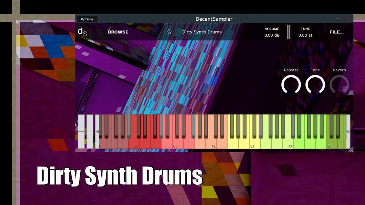Viewport: 365px width, 205px height.
Task: Play the C5 key
Action: pos(329,144)
